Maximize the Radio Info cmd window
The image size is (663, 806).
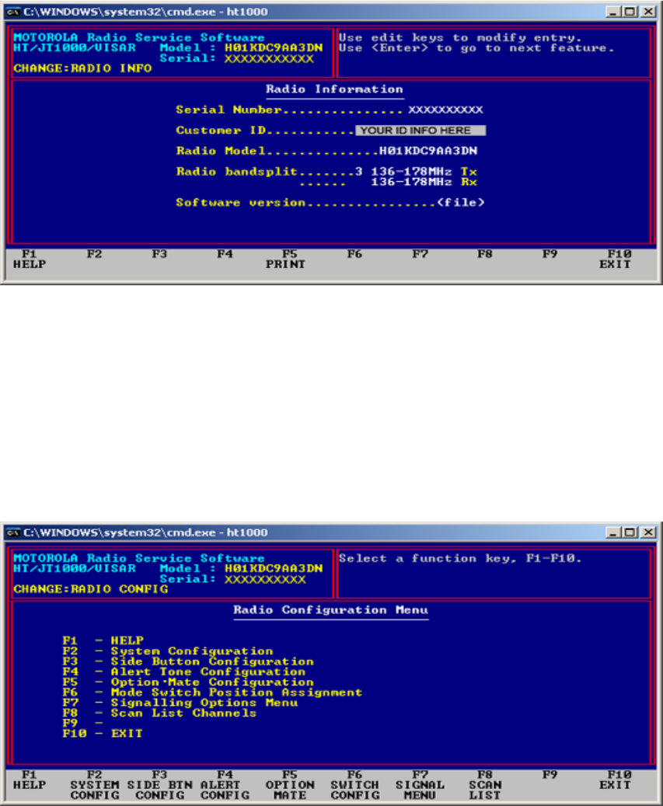[630, 12]
